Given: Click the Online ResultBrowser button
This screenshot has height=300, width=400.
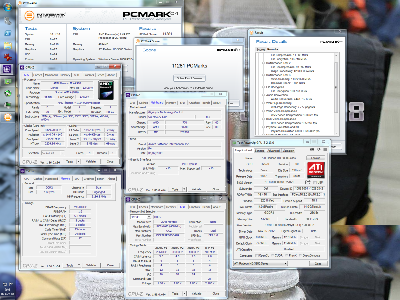Looking at the screenshot, I should click(x=189, y=78).
